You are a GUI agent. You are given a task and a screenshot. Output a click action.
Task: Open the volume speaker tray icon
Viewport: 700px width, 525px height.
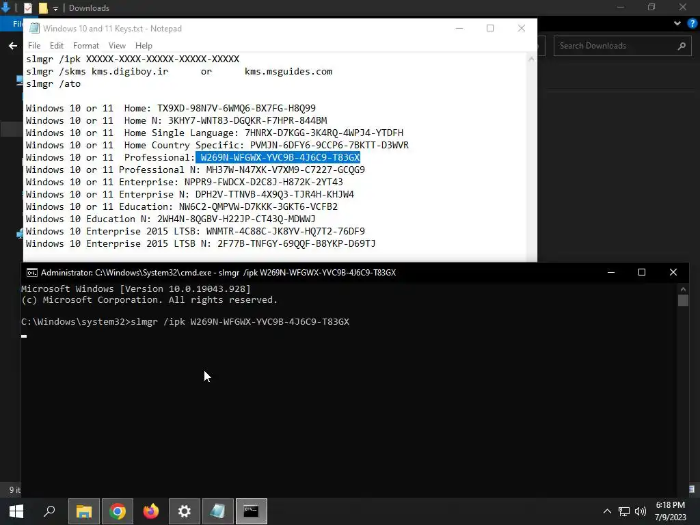point(640,511)
